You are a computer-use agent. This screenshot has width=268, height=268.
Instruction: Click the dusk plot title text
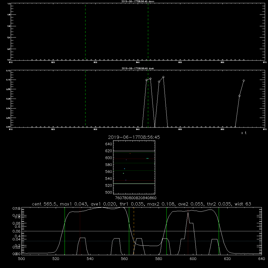[138, 68]
